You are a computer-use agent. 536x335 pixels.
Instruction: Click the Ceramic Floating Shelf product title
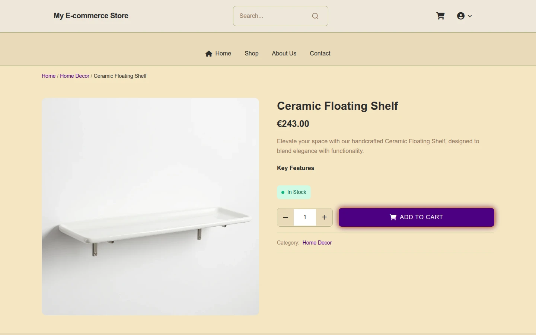[x=338, y=106]
